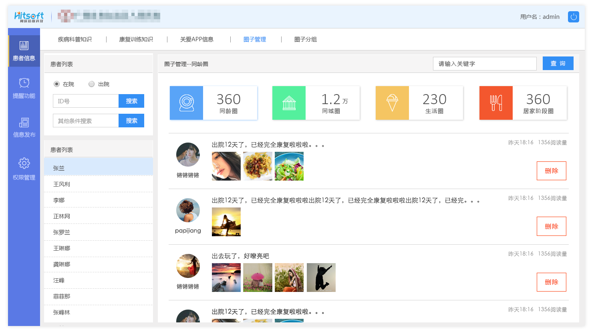This screenshot has width=592, height=334.
Task: Select patient 王琳娜
Action: (99, 248)
